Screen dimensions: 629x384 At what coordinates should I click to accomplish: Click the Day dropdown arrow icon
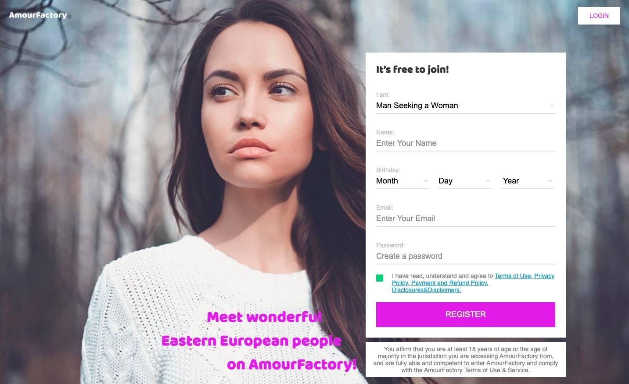488,181
